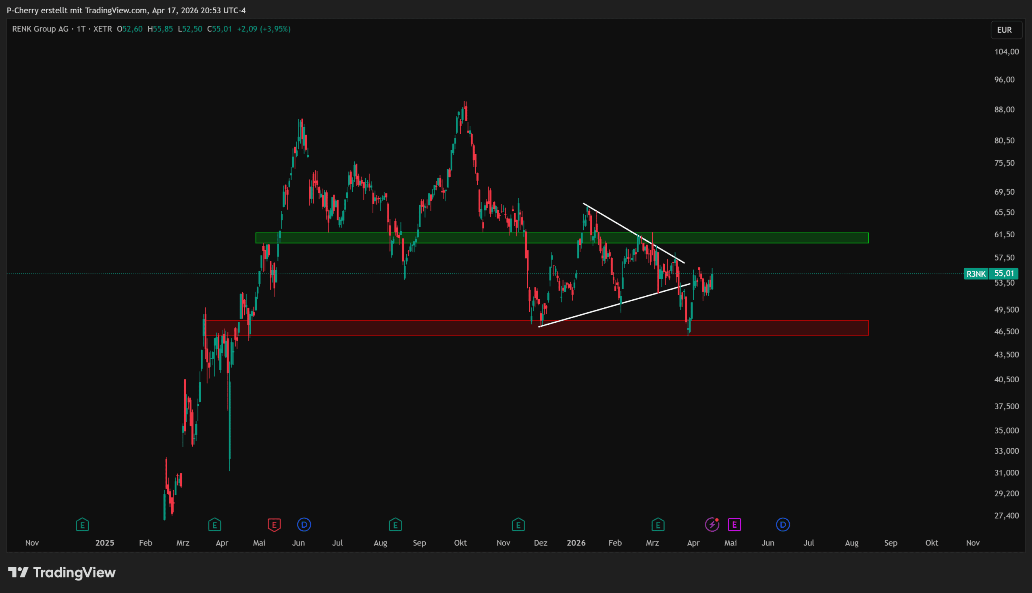Click the blue dividend icon near Jun 2025

(x=304, y=525)
